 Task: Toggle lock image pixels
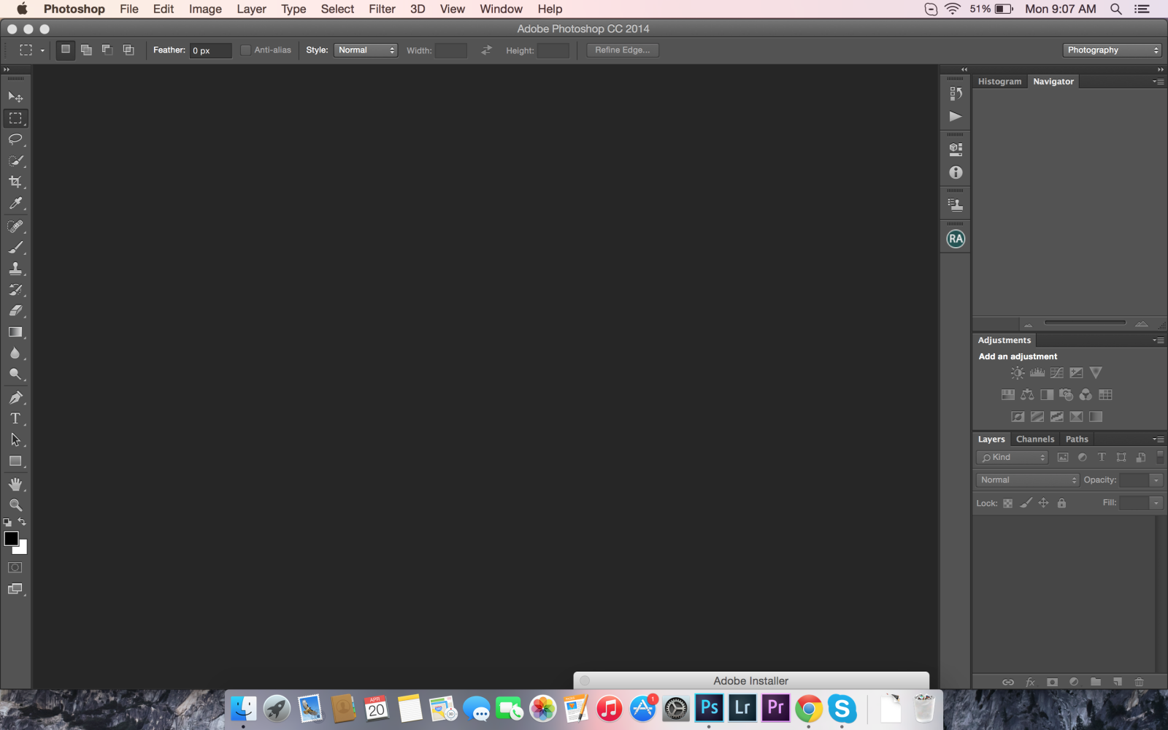click(1026, 503)
